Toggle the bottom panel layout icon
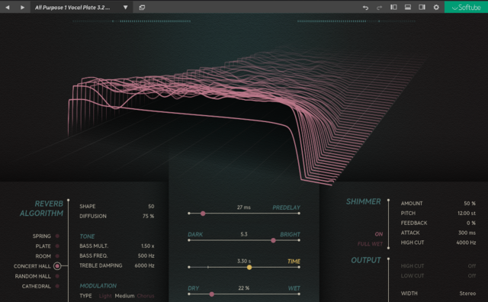Screen dimensions: 488x302 point(408,7)
